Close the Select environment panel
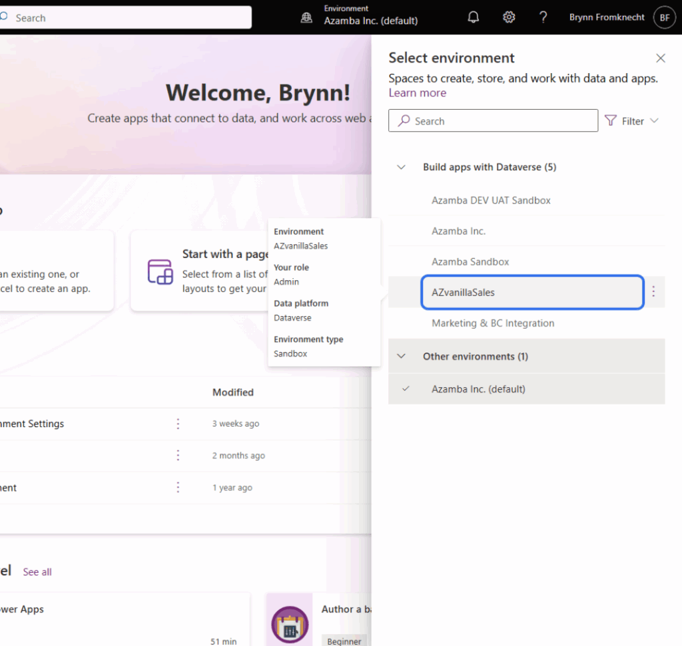Image resolution: width=682 pixels, height=646 pixels. (660, 59)
